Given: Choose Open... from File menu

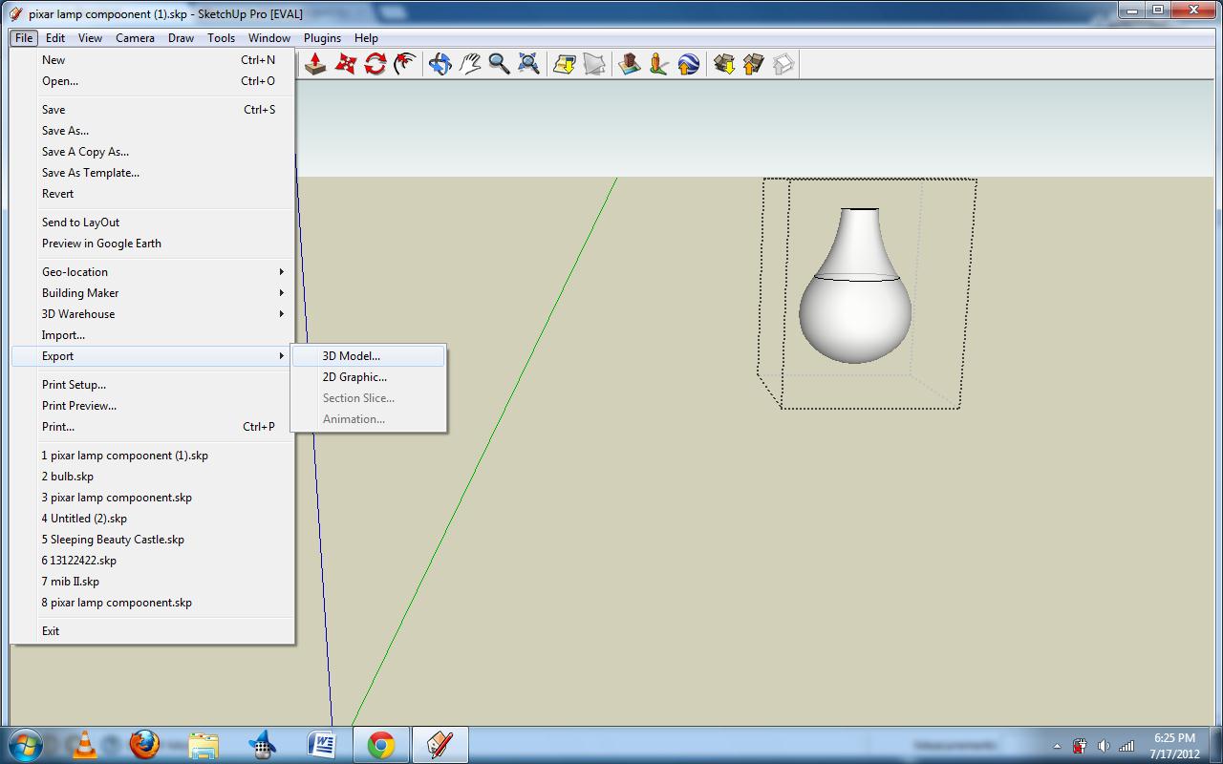Looking at the screenshot, I should (153, 81).
